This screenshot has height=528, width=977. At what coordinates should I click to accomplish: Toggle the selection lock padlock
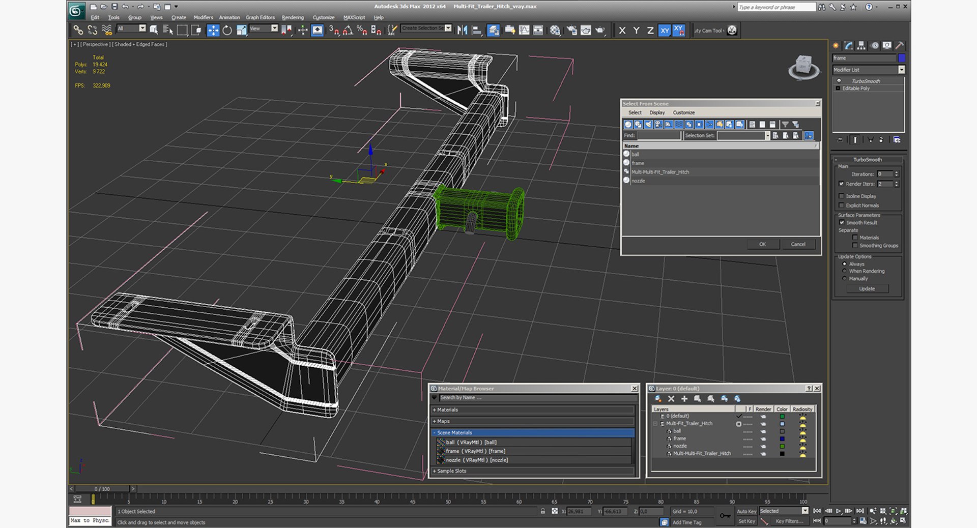(543, 511)
